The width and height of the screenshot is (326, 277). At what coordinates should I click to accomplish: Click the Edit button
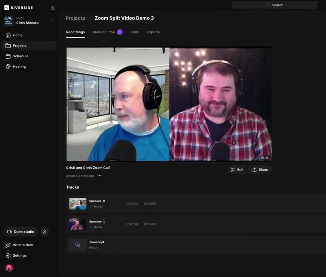coord(237,170)
